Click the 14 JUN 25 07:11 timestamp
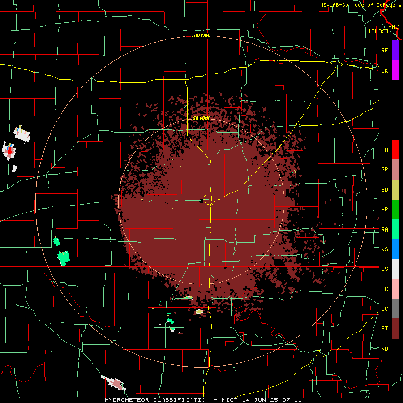Image resolution: width=403 pixels, height=403 pixels. [272, 400]
